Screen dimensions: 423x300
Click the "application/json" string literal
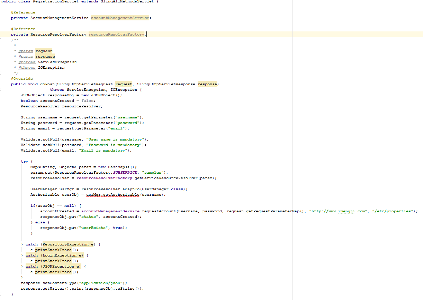[x=101, y=283]
